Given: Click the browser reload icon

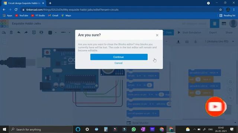Looking at the screenshot, I should [16, 10].
